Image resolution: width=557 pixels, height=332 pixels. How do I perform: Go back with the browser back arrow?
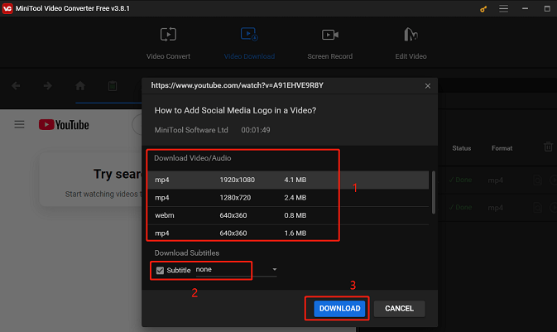pos(16,85)
